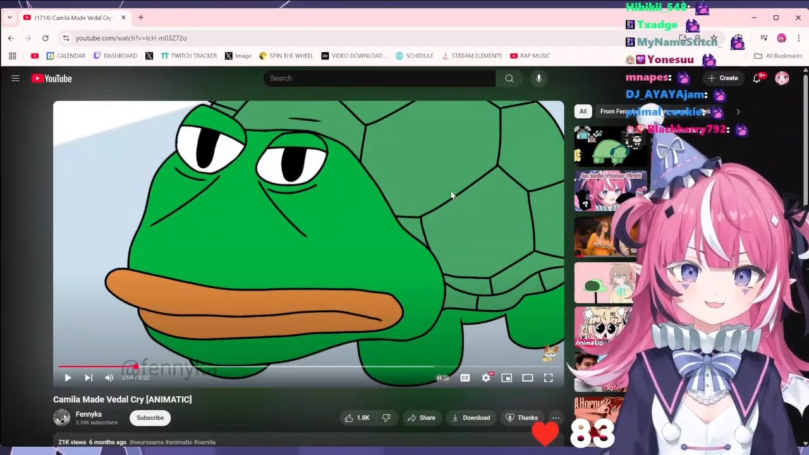Open YouTube bookmark icon
Image resolution: width=809 pixels, height=455 pixels.
35,56
